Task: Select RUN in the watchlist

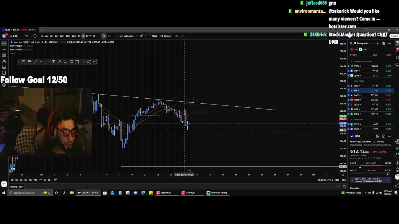Action: (371, 71)
